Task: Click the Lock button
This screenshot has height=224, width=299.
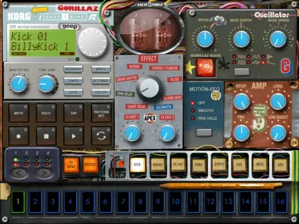Action: tap(73, 93)
